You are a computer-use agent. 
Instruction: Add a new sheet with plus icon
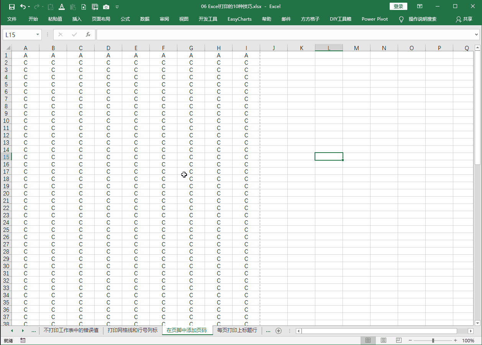pos(279,330)
